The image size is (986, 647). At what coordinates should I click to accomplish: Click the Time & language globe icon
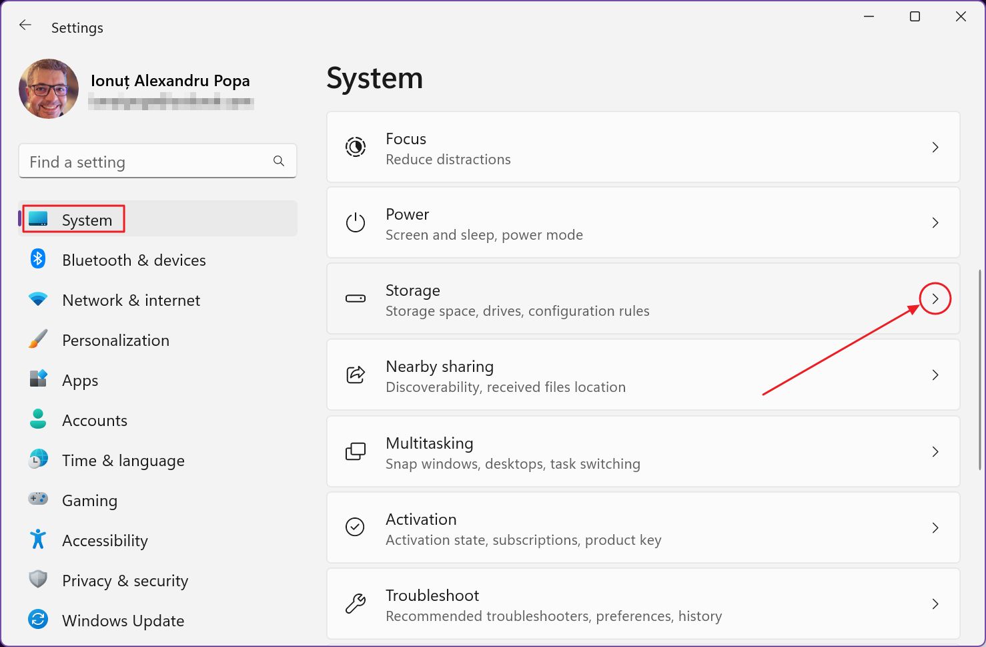pyautogui.click(x=38, y=459)
